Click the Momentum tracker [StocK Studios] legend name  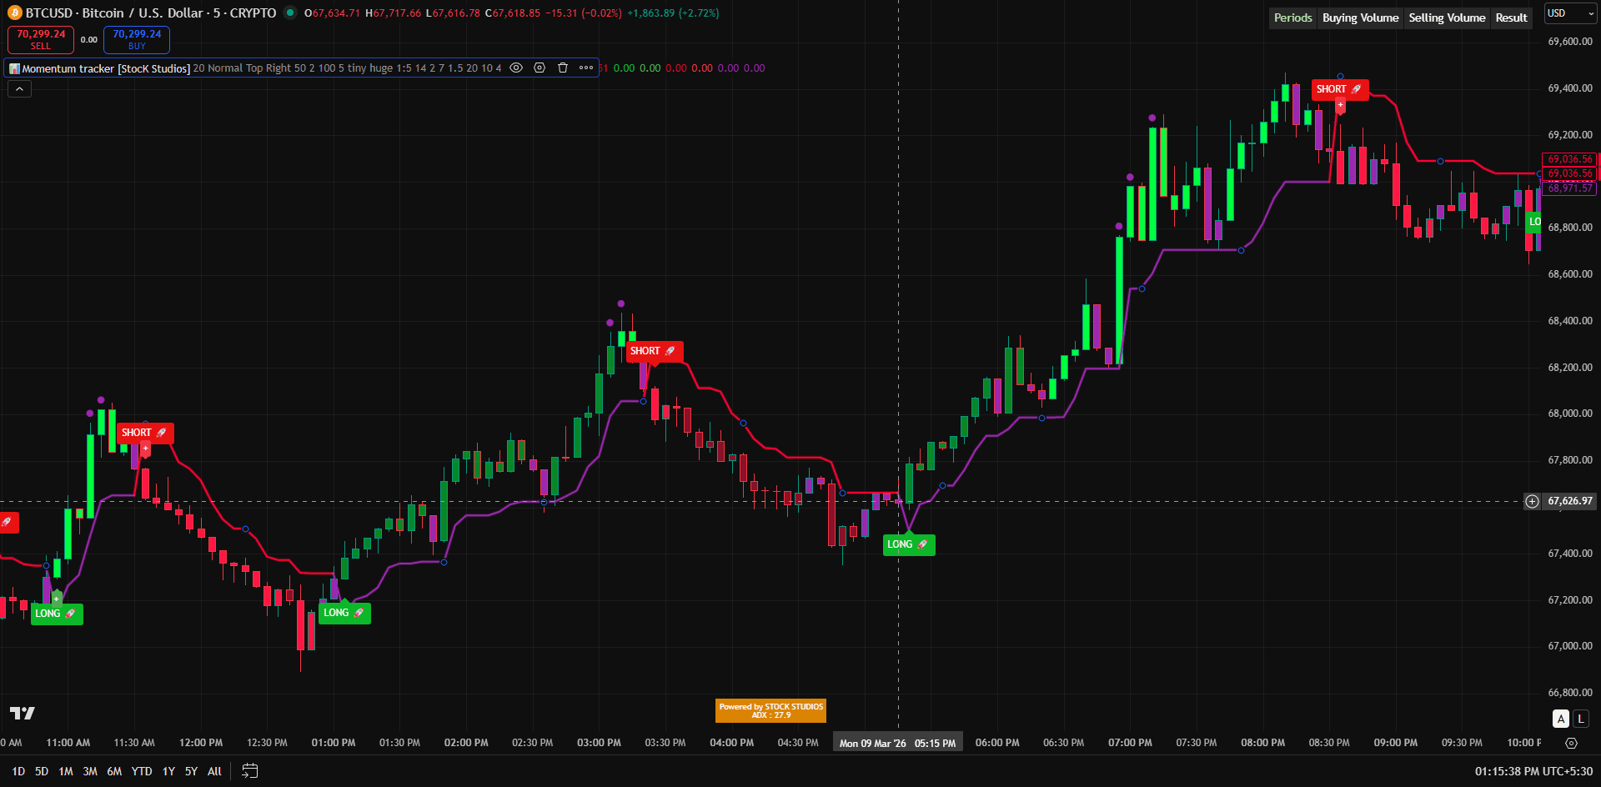click(x=106, y=68)
